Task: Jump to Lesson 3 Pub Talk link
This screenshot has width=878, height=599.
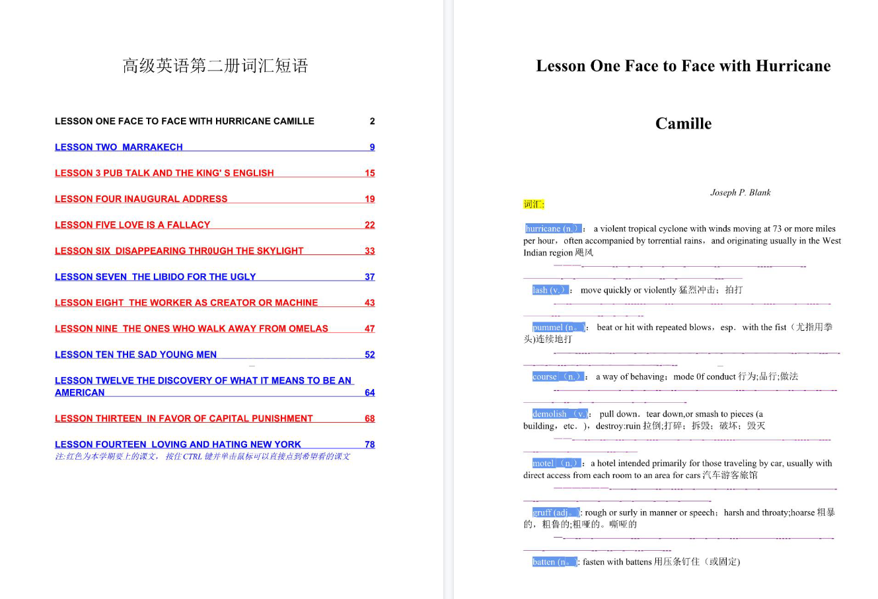Action: pos(164,173)
